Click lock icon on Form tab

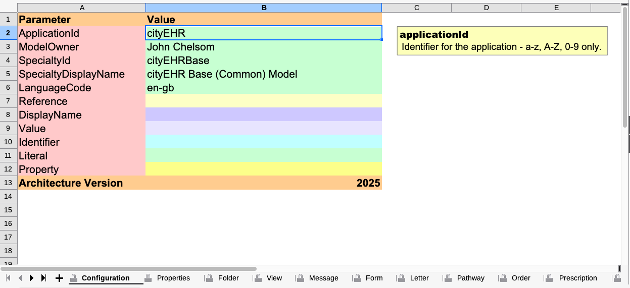point(358,278)
